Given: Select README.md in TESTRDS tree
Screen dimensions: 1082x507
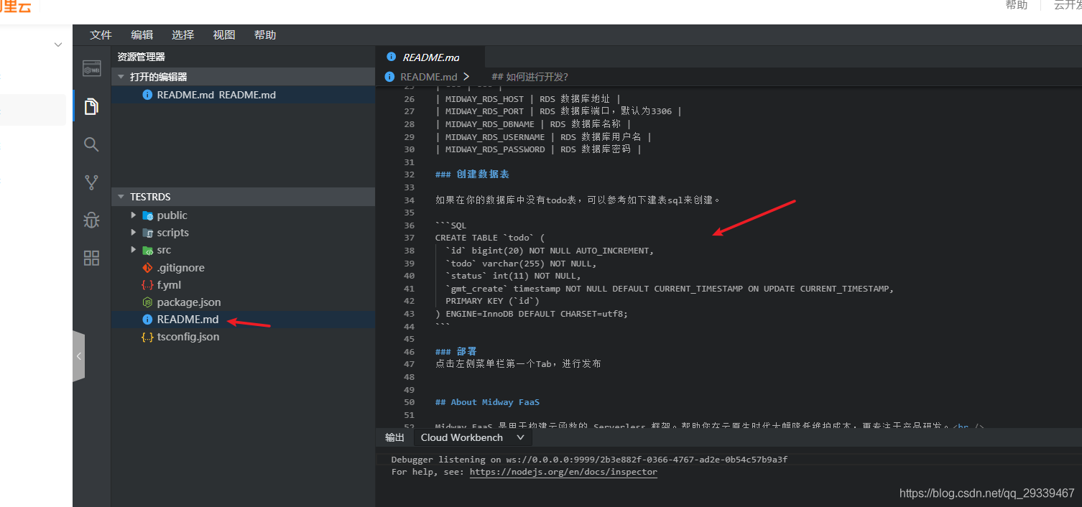Looking at the screenshot, I should tap(243, 320).
